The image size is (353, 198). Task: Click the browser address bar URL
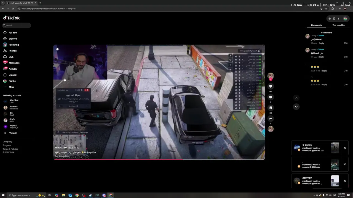(48, 9)
